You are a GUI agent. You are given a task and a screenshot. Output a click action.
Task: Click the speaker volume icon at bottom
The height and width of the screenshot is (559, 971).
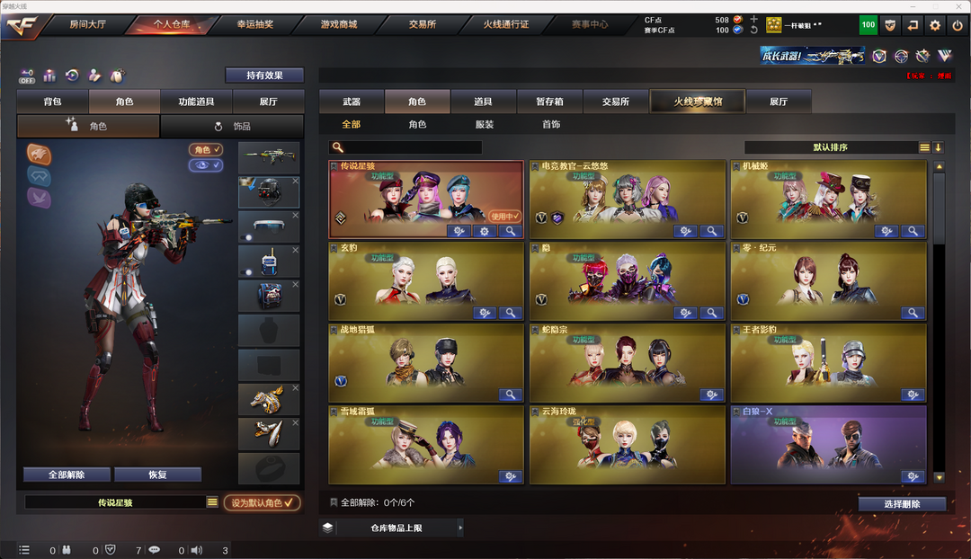[197, 550]
